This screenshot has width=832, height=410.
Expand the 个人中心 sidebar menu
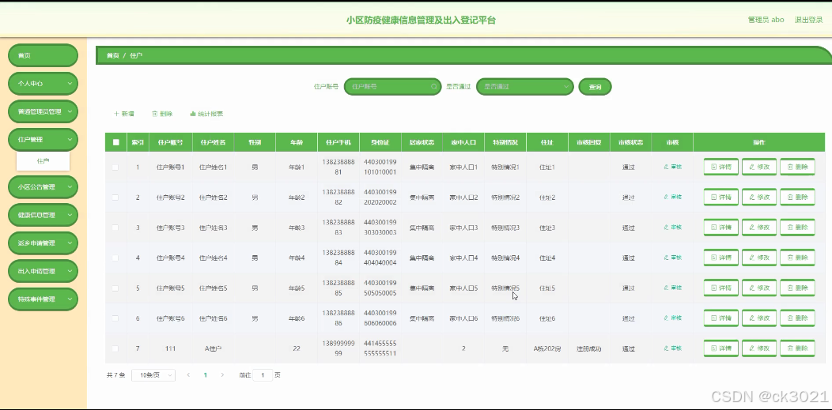[43, 84]
